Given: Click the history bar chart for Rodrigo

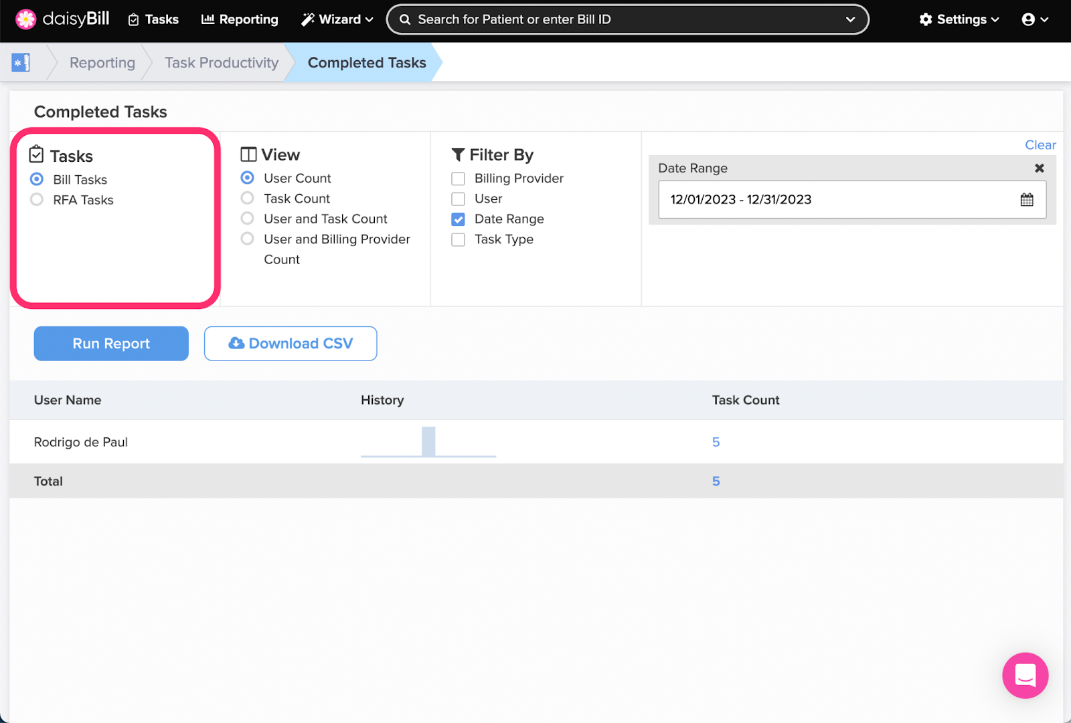Looking at the screenshot, I should pos(428,442).
